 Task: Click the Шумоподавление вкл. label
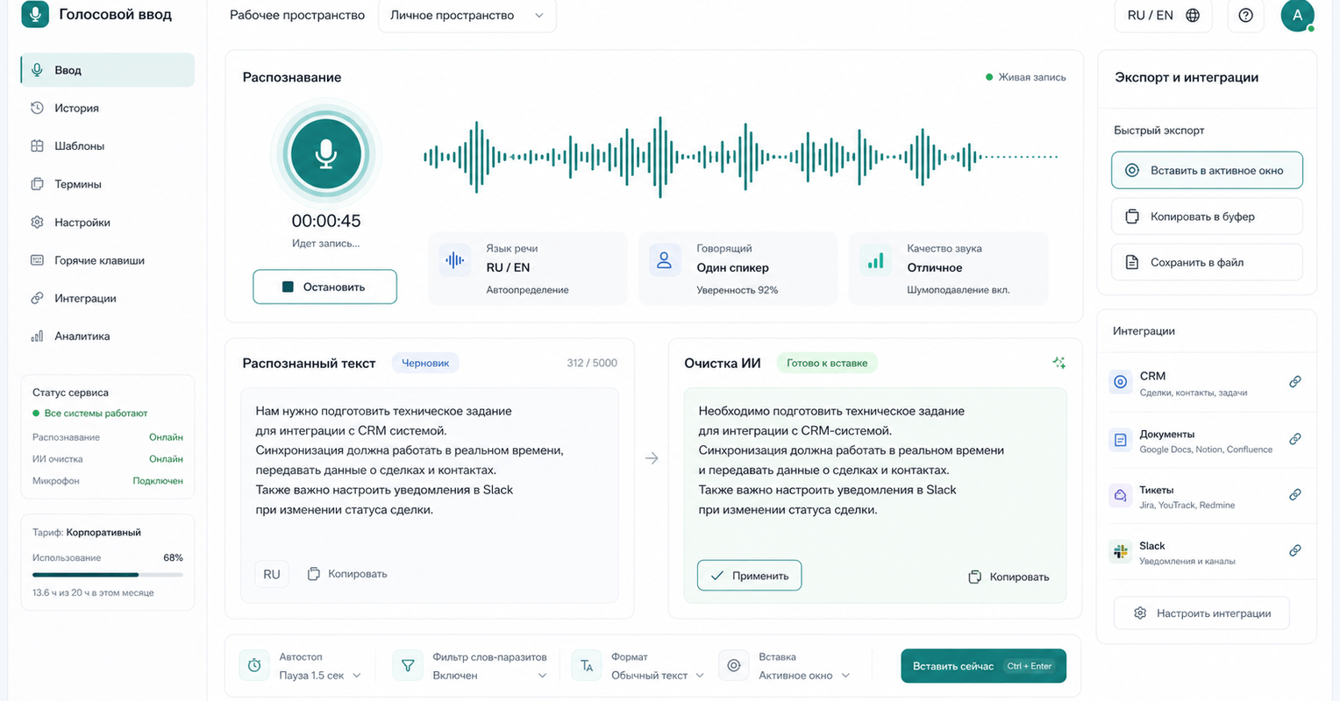tap(959, 290)
